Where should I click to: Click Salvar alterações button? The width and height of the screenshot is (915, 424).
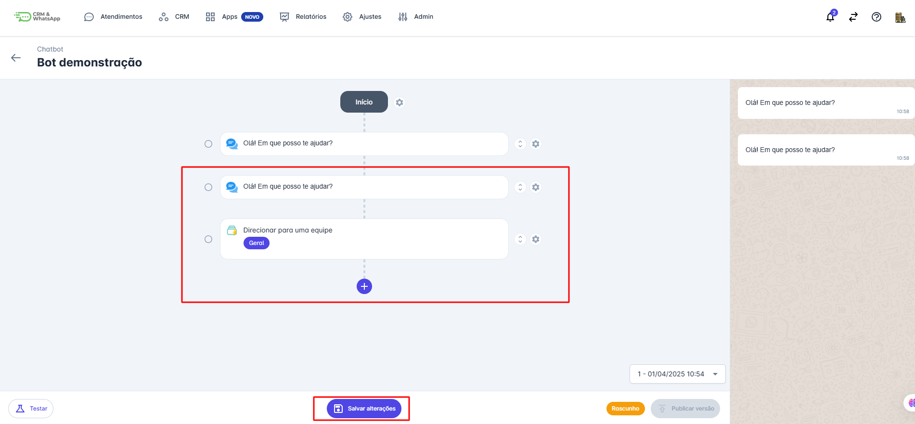[x=364, y=409]
